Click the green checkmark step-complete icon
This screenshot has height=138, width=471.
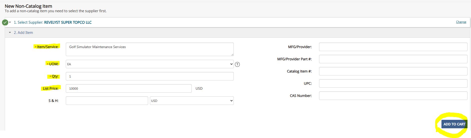point(5,22)
